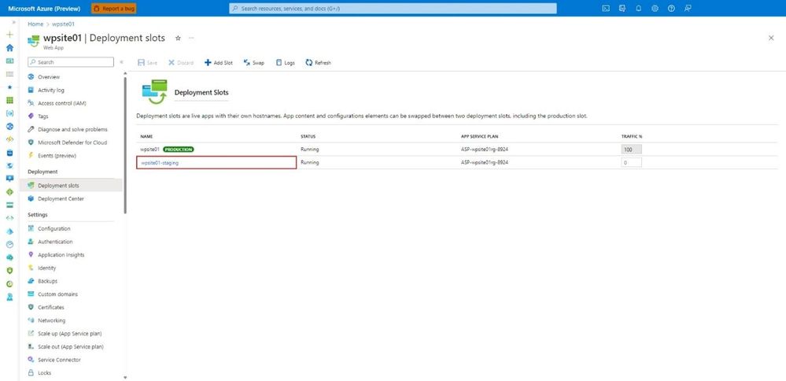Open notifications bell icon
Screen dimensions: 786x381
[639, 9]
